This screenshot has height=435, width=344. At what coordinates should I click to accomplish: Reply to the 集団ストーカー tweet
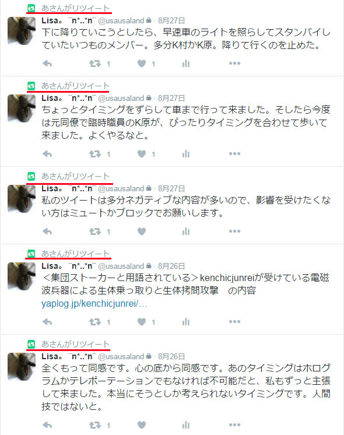click(47, 322)
